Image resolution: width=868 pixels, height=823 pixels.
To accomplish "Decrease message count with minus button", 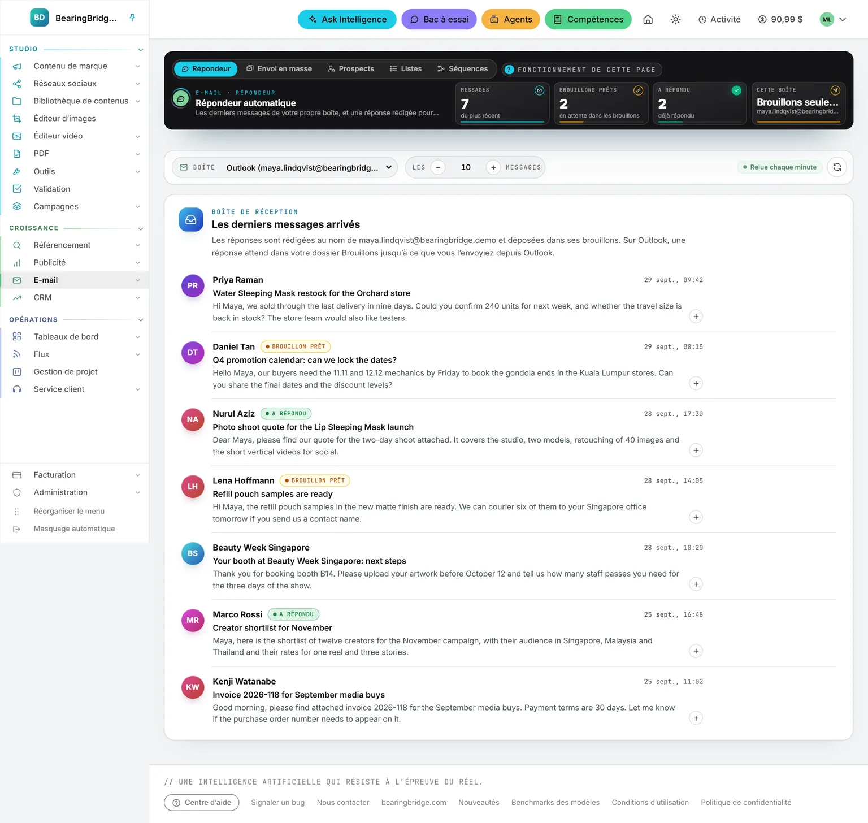I will coord(438,167).
